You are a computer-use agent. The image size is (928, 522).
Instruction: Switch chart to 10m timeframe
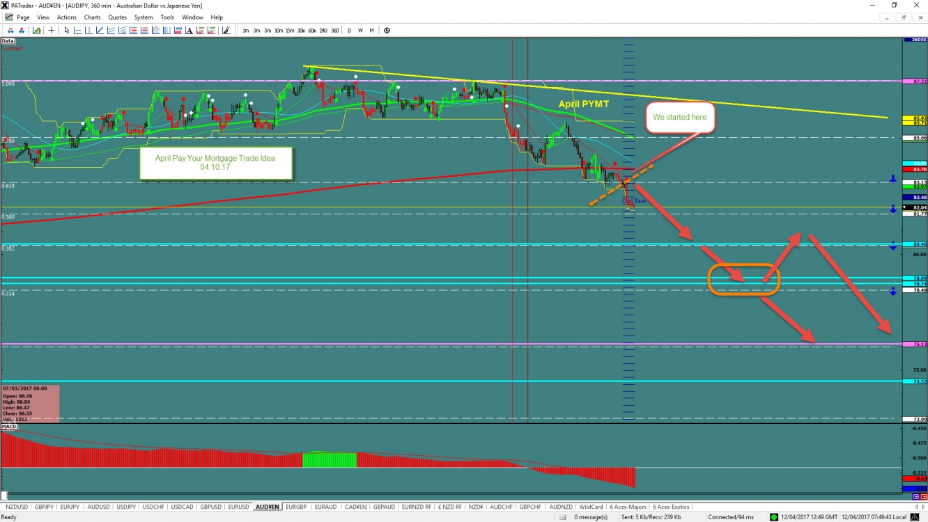click(x=279, y=31)
